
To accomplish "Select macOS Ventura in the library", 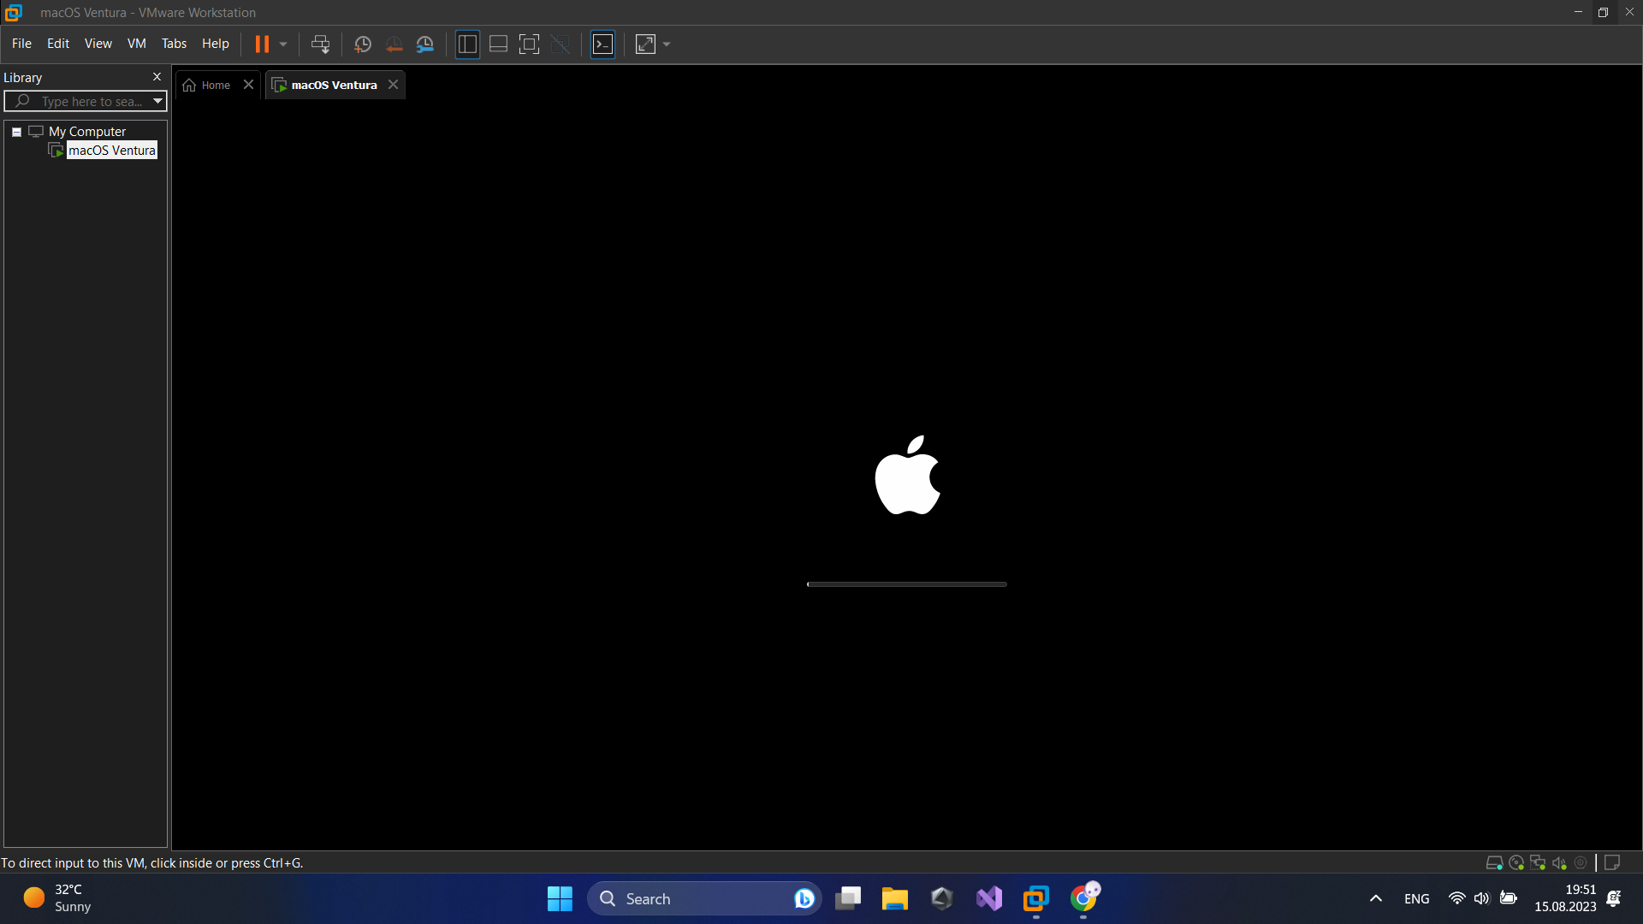I will coord(111,151).
